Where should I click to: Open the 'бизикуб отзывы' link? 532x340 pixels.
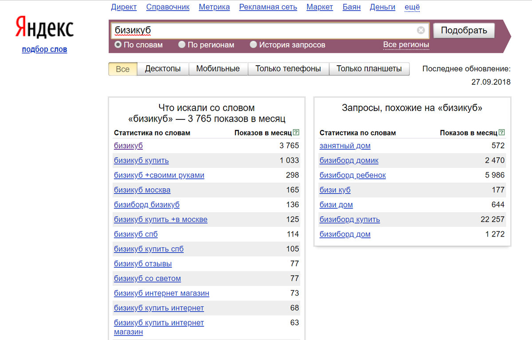click(x=143, y=264)
